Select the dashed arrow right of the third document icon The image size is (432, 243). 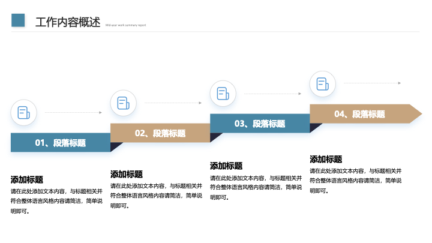click(x=272, y=94)
